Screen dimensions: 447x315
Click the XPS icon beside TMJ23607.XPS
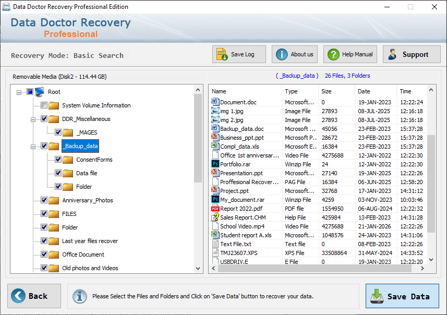(x=215, y=252)
